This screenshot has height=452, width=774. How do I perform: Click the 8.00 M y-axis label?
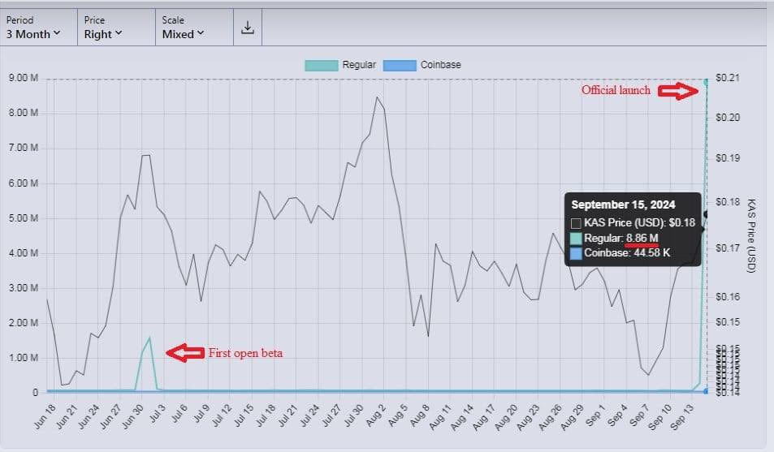tap(24, 113)
